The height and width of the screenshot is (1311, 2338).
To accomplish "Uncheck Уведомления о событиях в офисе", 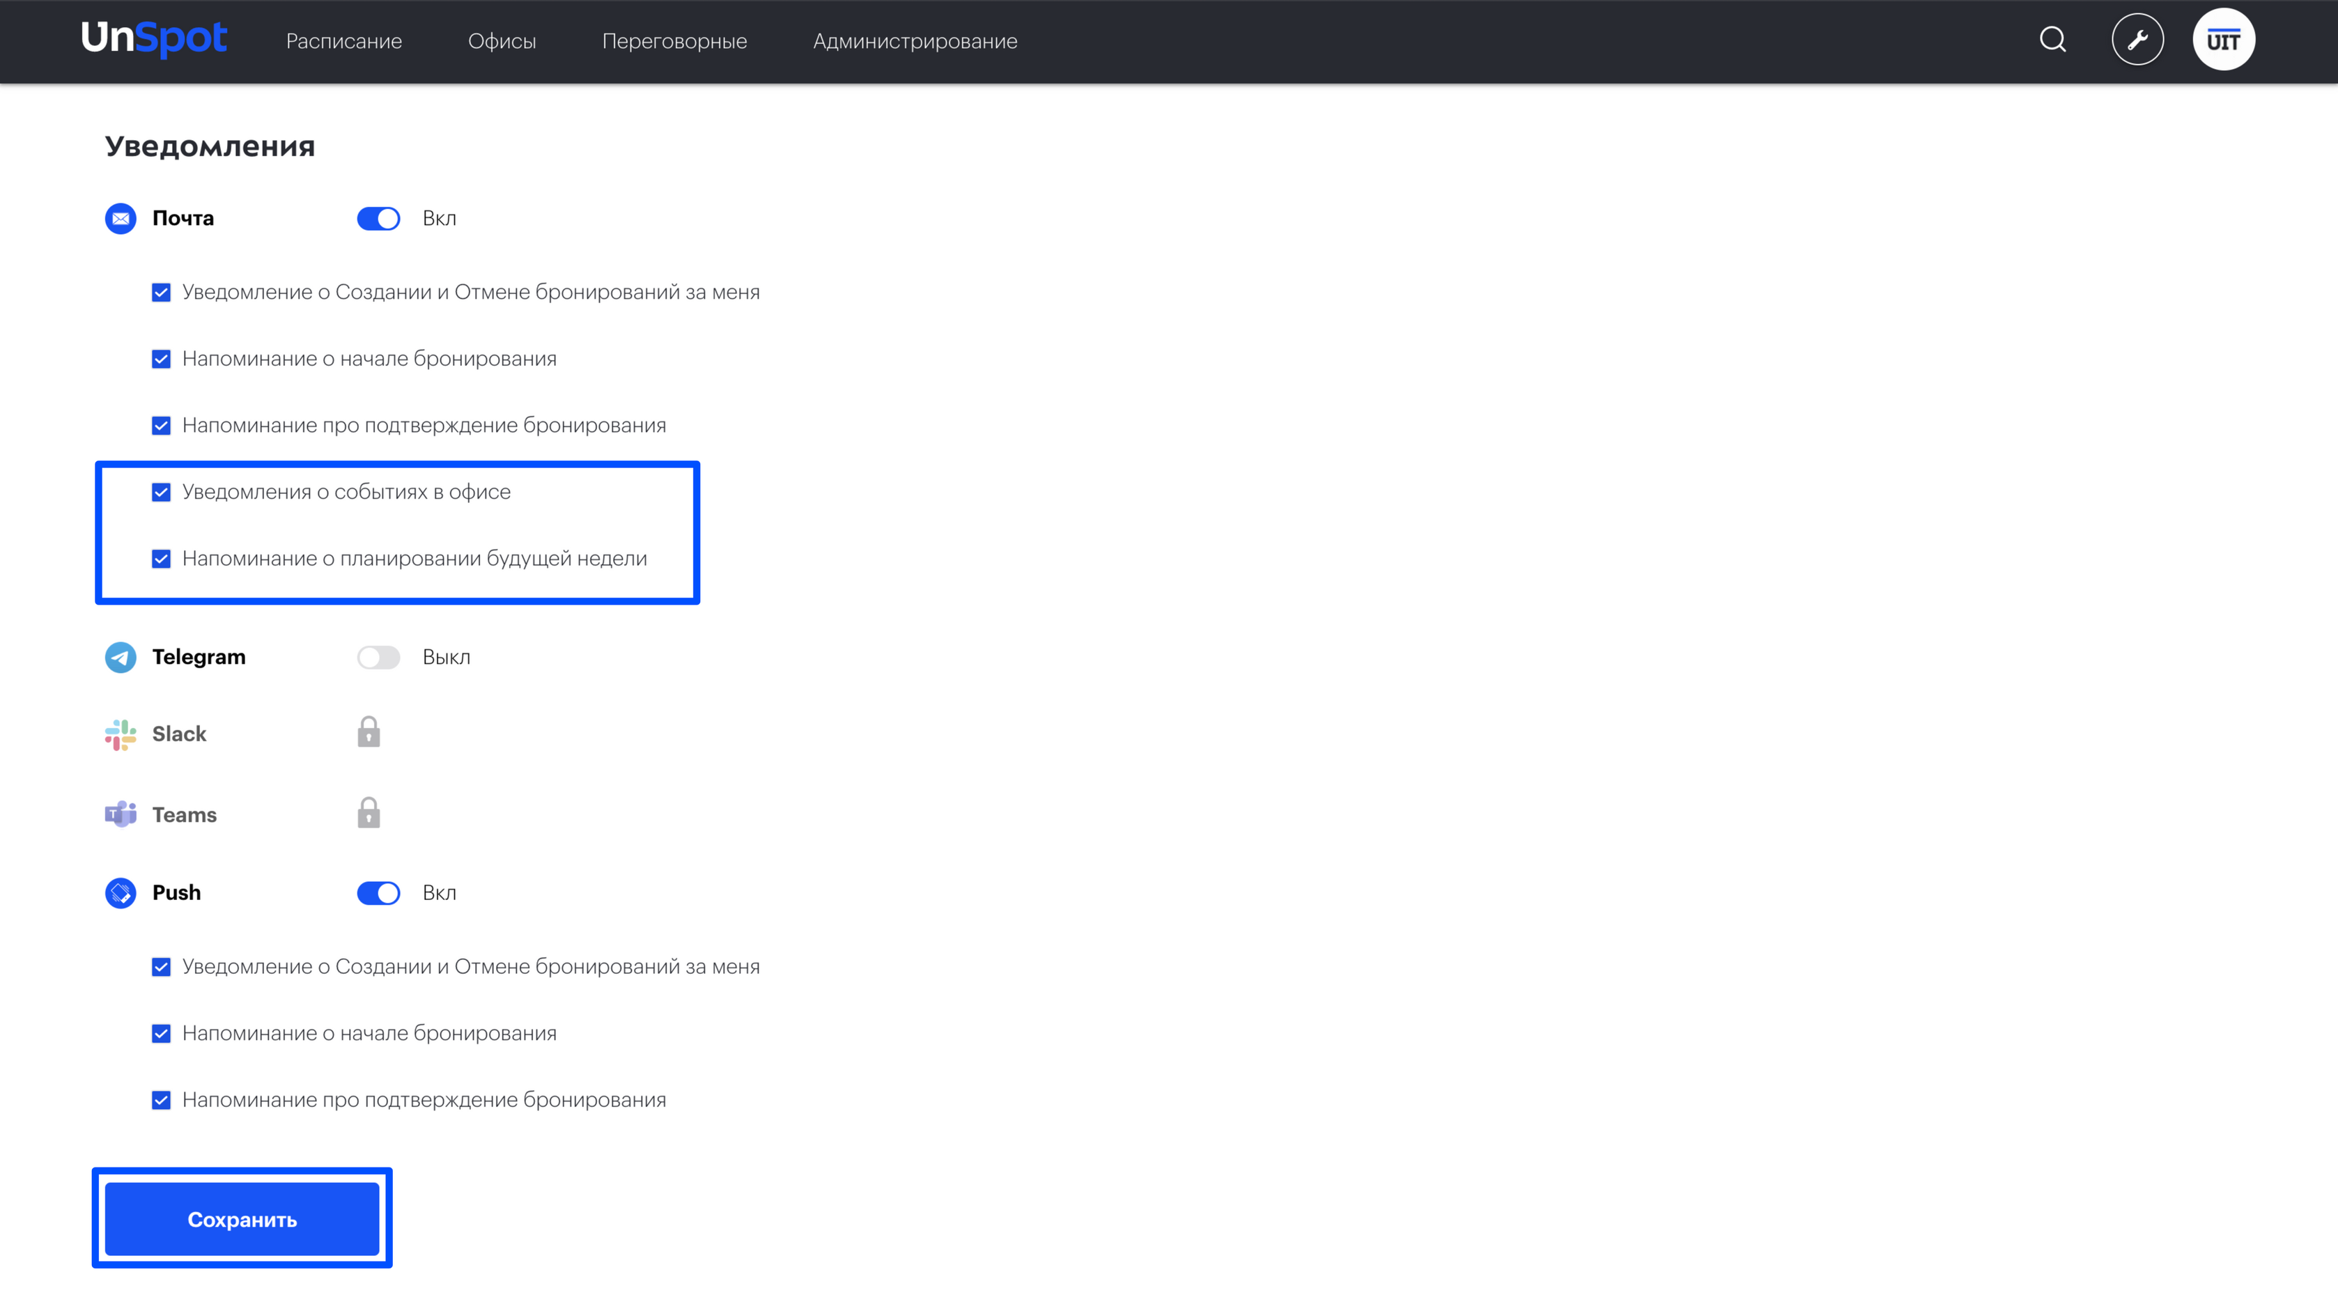I will 162,492.
